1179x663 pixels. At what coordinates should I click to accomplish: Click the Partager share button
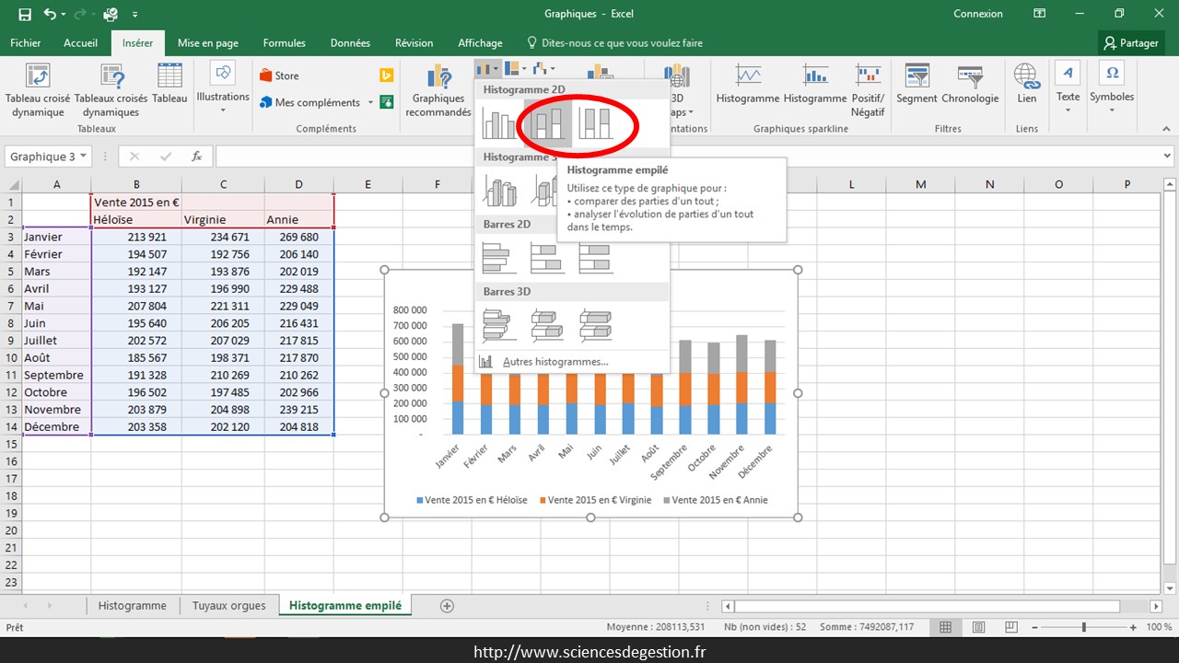coord(1131,42)
